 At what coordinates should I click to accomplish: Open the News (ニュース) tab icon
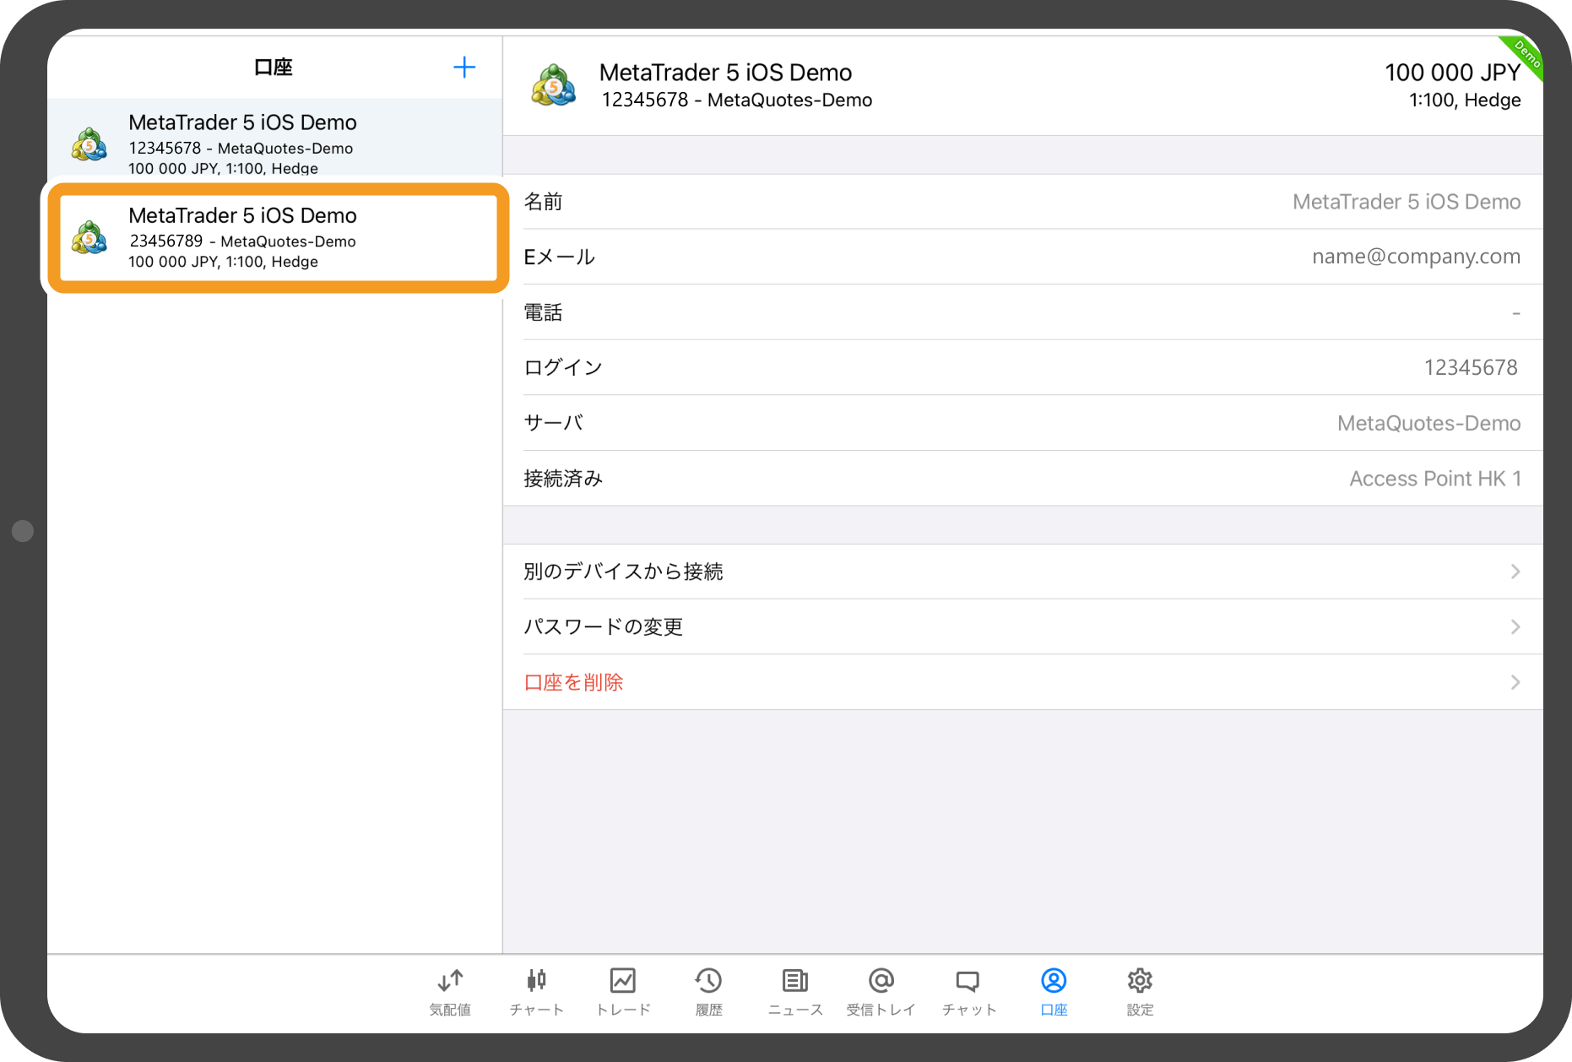(794, 981)
